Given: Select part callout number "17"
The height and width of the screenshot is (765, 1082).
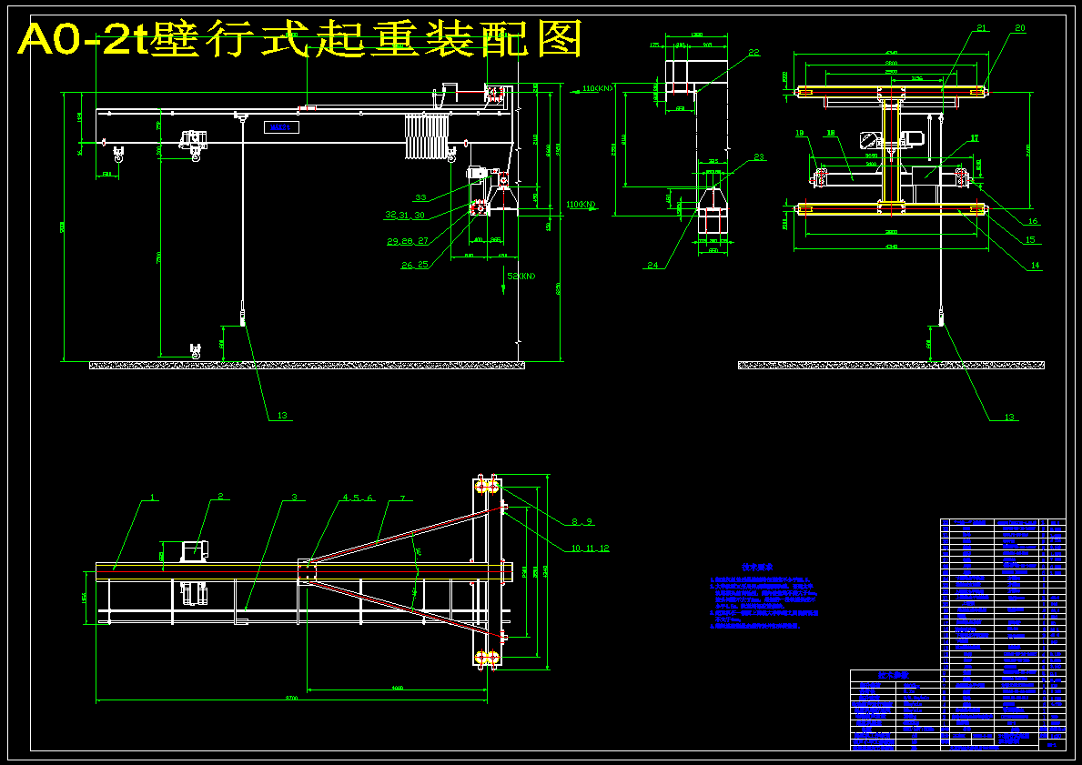Looking at the screenshot, I should tap(975, 138).
